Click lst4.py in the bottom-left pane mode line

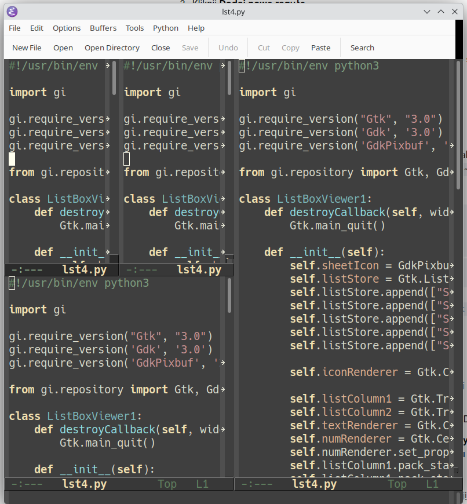tap(84, 484)
